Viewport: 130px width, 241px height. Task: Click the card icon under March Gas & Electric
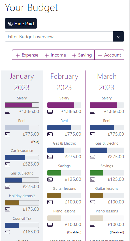click(x=92, y=157)
